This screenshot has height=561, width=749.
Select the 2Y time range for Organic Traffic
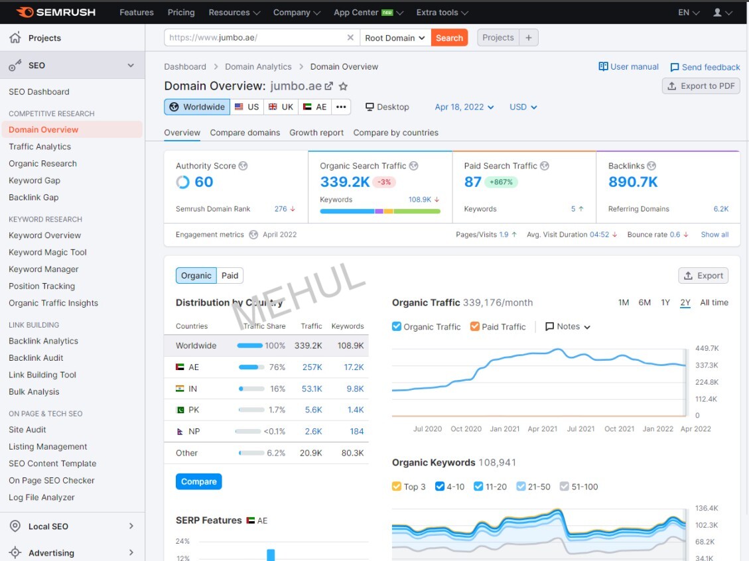(685, 302)
